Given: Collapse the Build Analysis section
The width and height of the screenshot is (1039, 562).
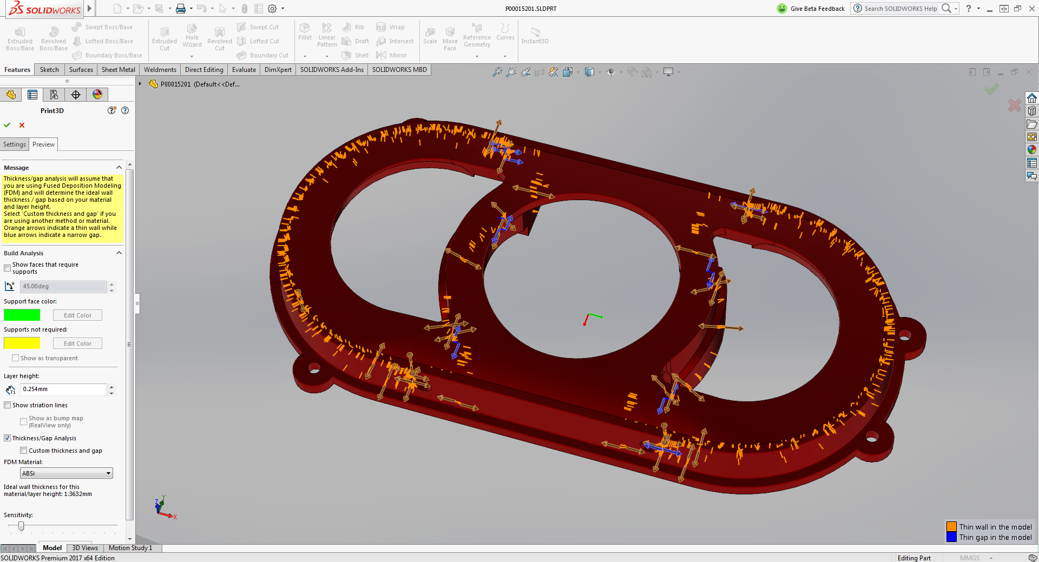Looking at the screenshot, I should [119, 253].
